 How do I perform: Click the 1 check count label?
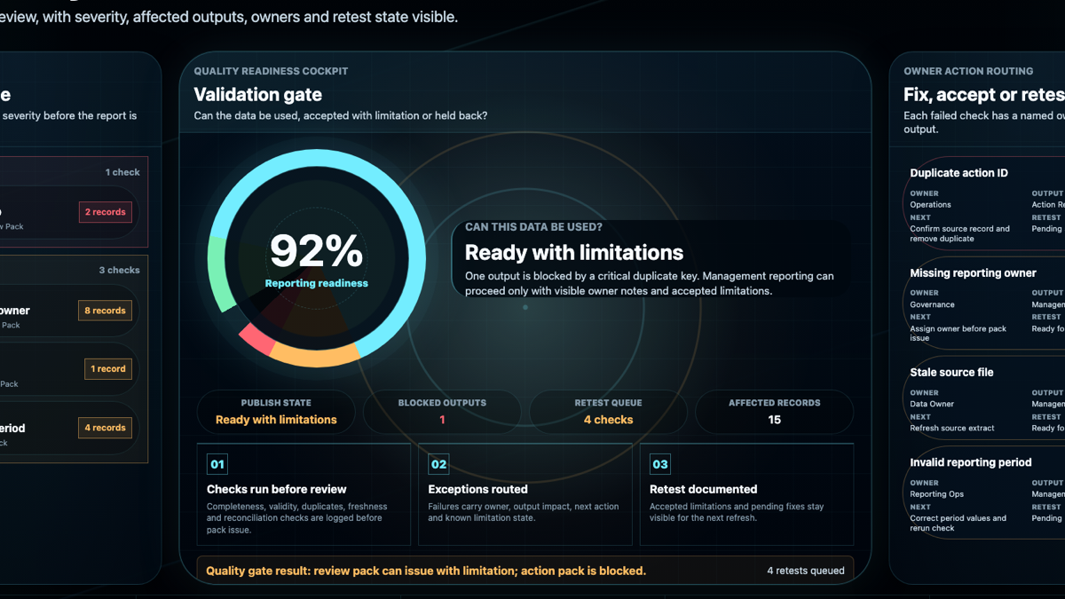[x=122, y=172]
